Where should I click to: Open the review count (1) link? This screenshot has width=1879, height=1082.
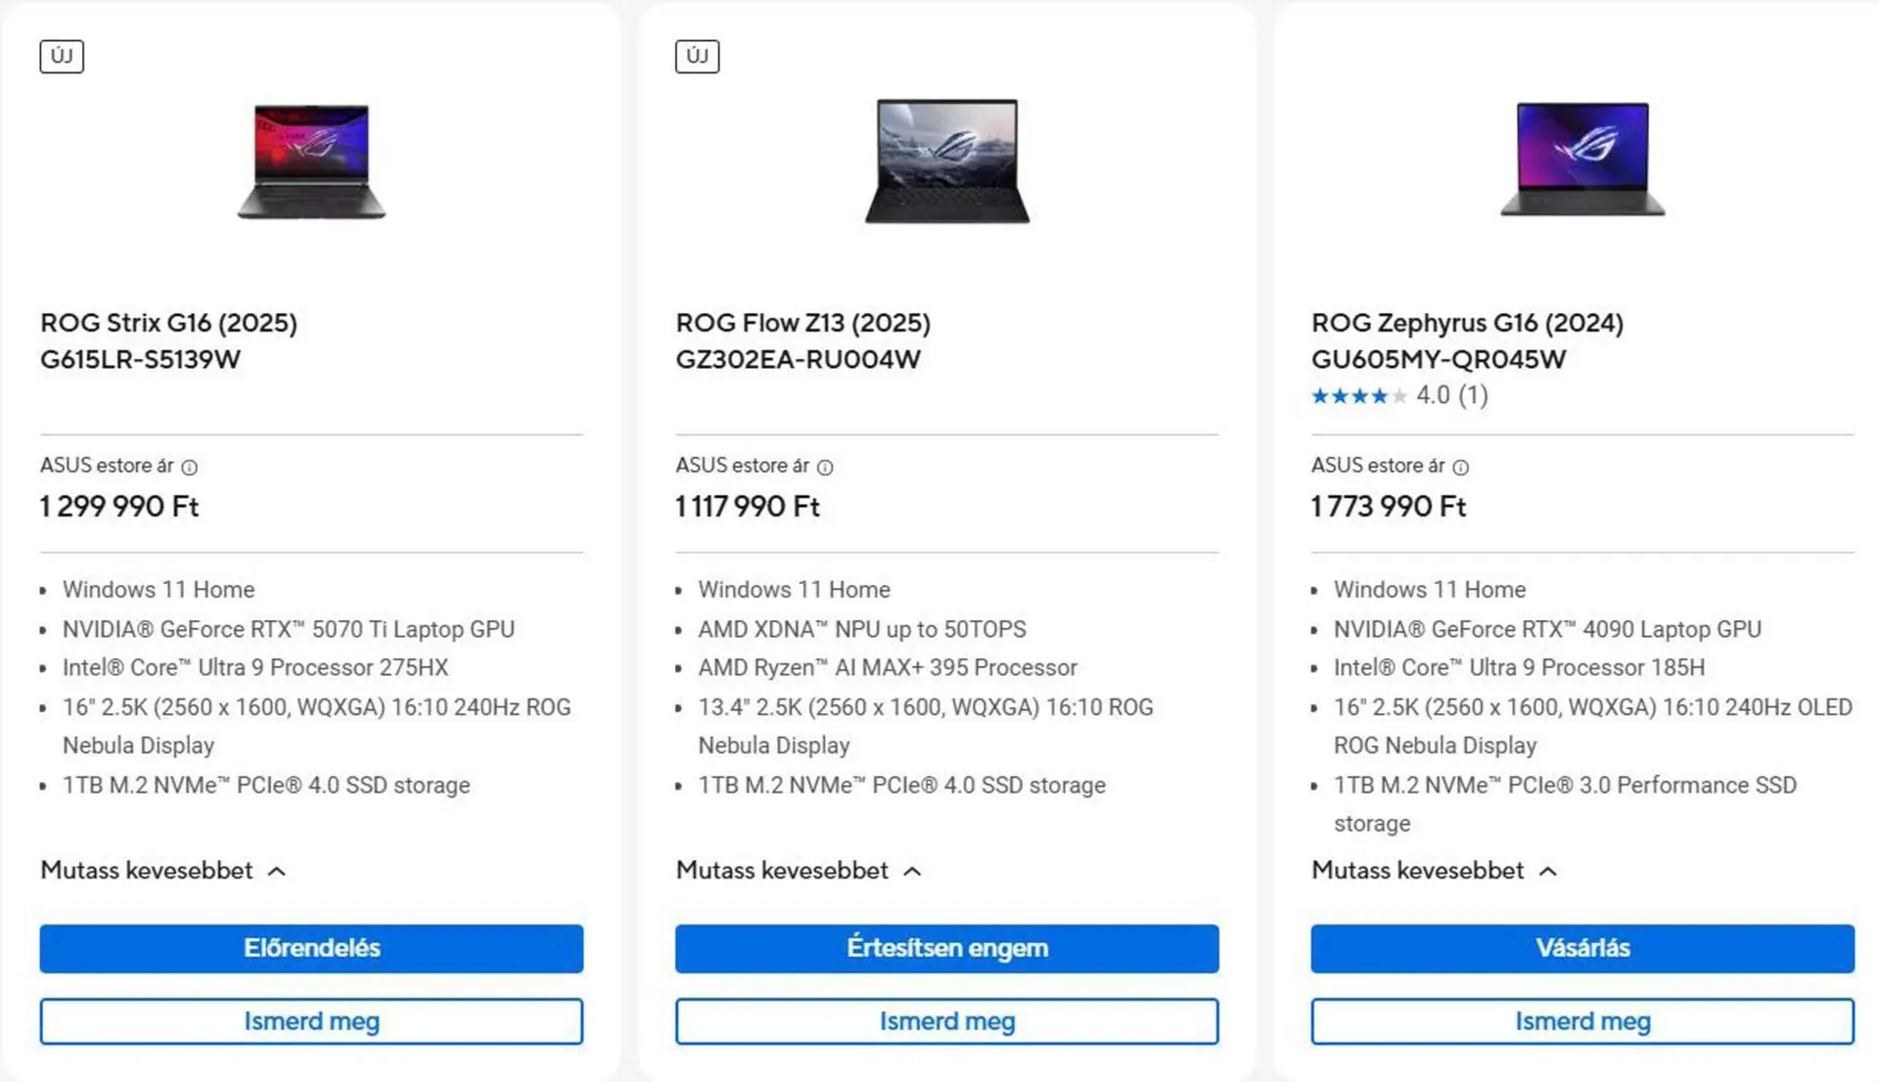(1473, 395)
